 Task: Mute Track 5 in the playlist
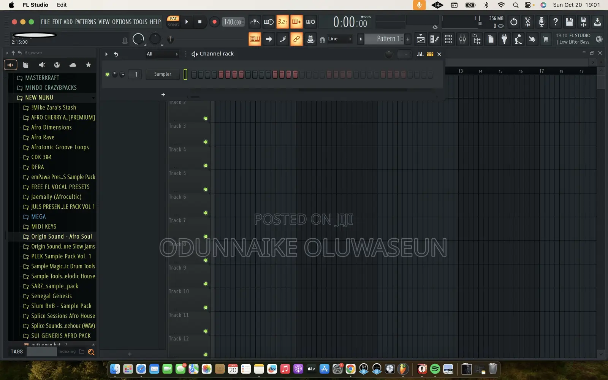pos(206,189)
